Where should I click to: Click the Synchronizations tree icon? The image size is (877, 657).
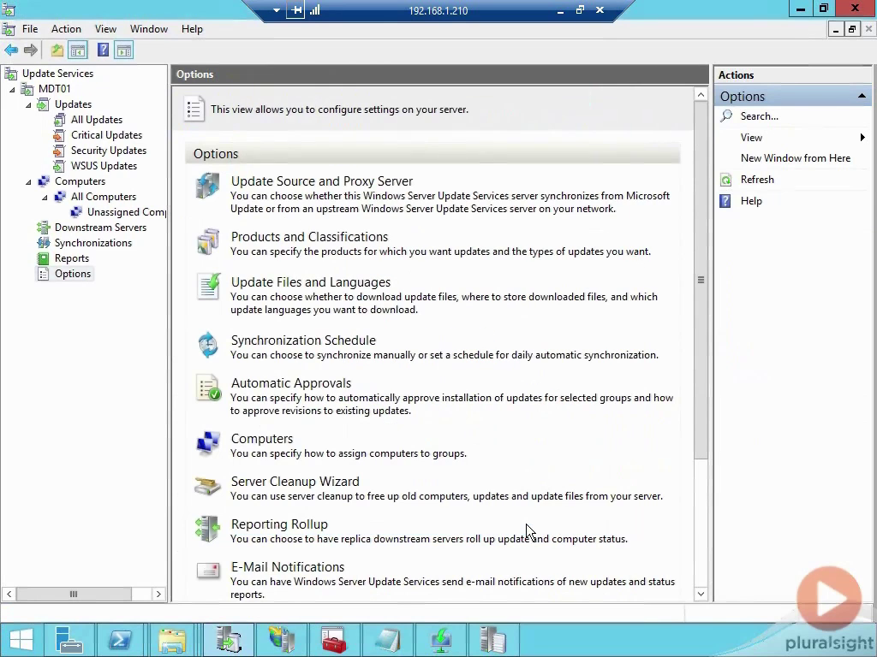click(43, 243)
